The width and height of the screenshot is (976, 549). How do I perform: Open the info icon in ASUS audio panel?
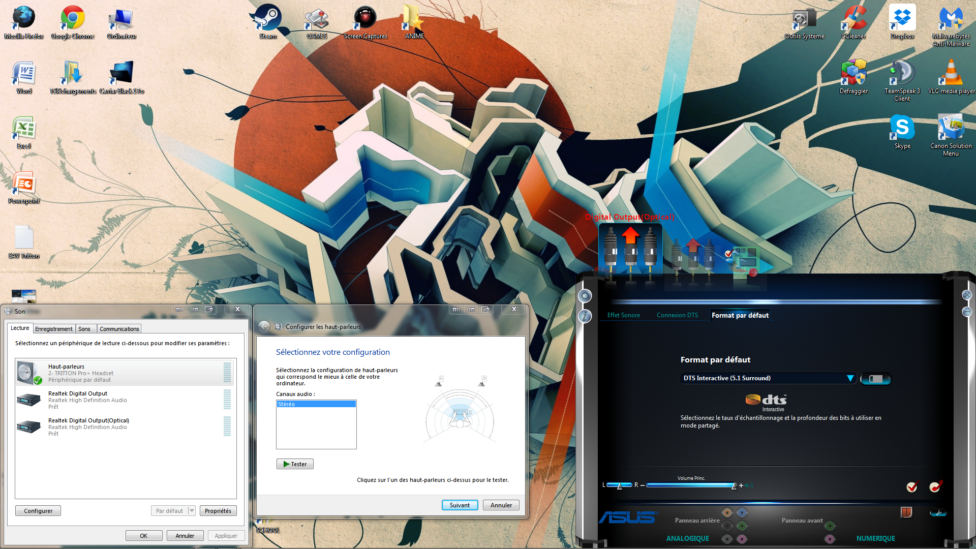click(x=585, y=316)
